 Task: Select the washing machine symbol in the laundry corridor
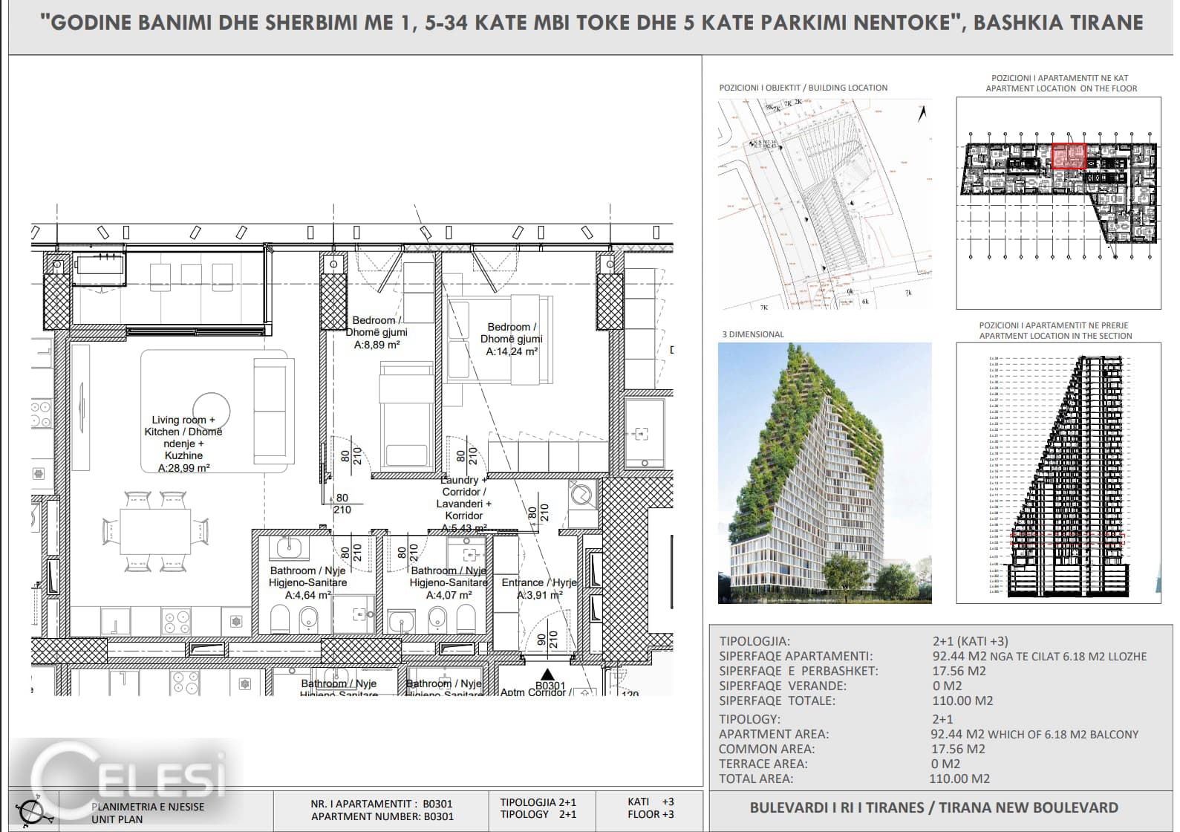click(x=582, y=494)
